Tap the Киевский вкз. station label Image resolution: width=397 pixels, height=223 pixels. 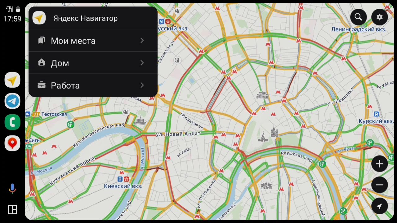123,186
